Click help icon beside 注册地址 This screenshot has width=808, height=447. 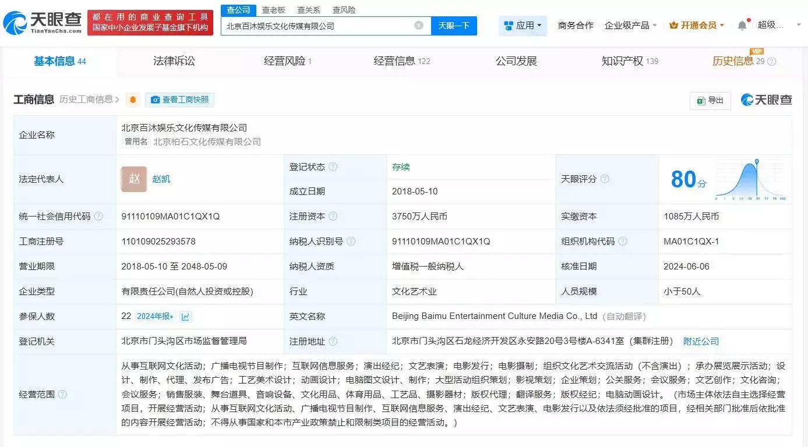(333, 342)
